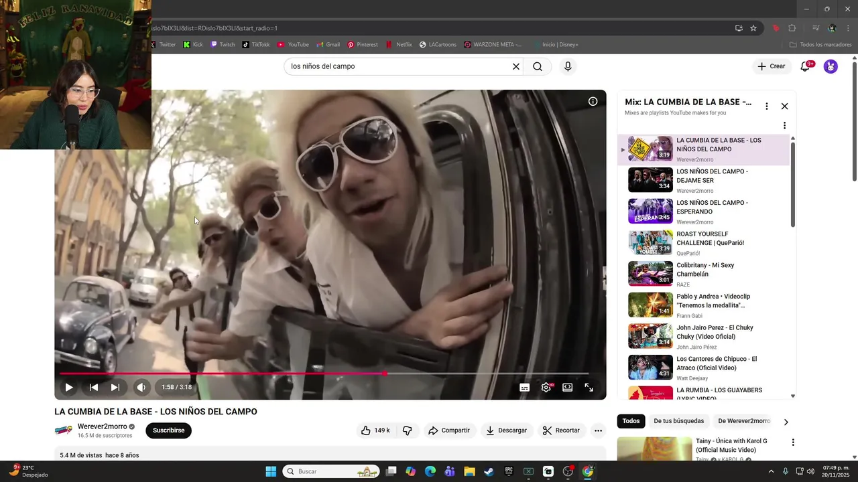Open system volume tray icon

(x=810, y=471)
